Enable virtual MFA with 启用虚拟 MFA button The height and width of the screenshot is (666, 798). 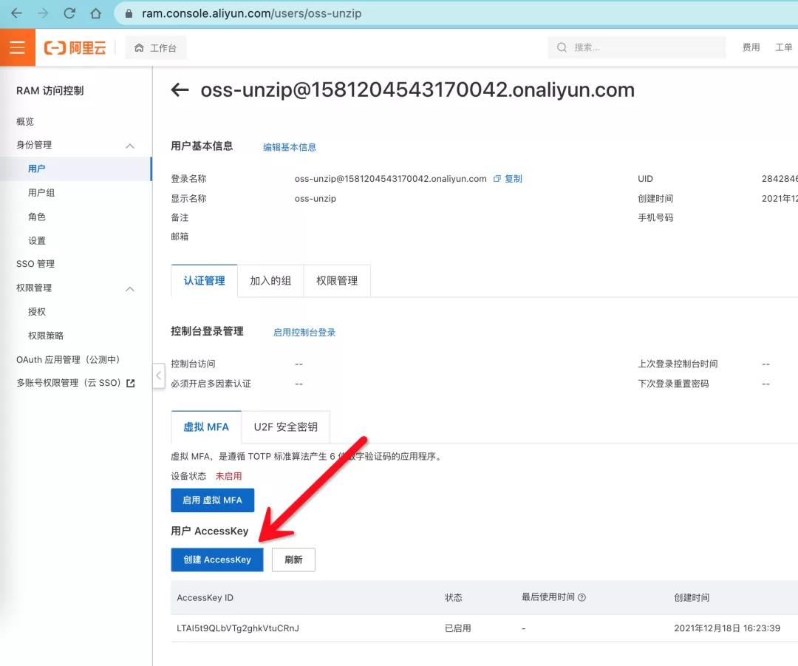(212, 500)
